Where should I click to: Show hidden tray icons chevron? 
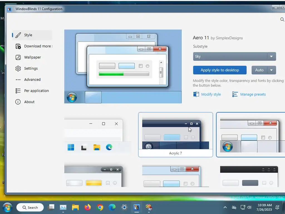[225, 207]
